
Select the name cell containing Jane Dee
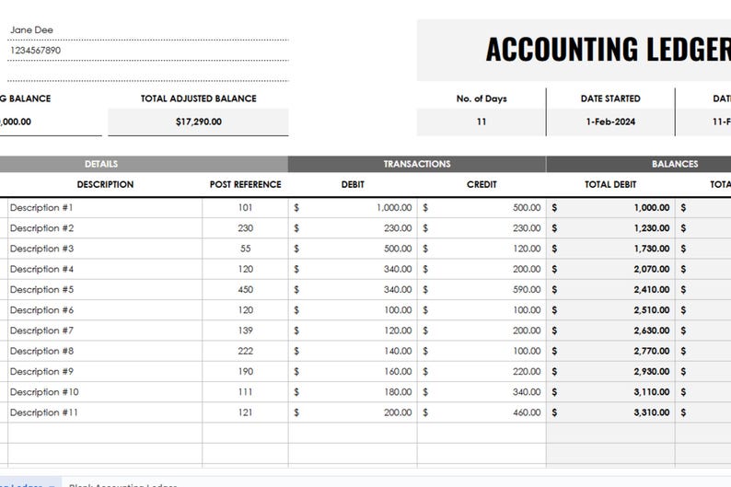pos(148,29)
